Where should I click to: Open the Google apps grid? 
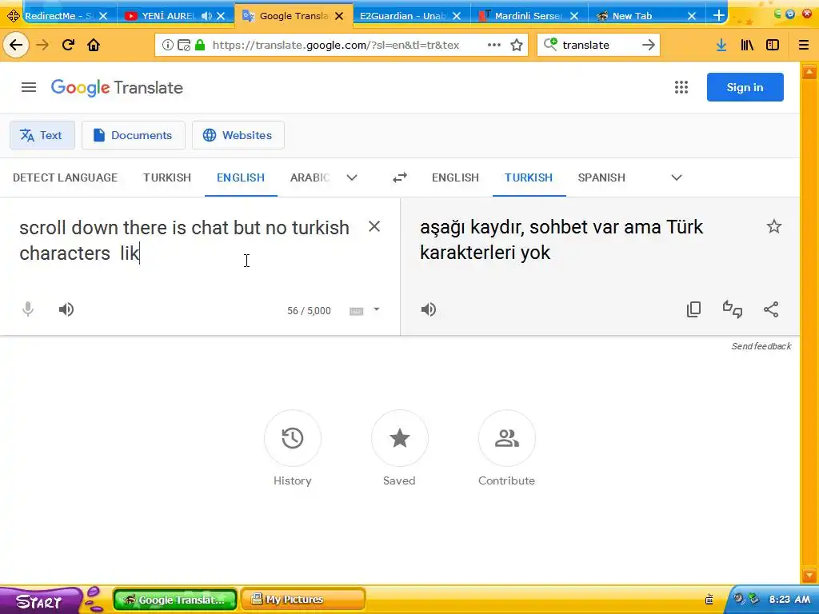(681, 87)
